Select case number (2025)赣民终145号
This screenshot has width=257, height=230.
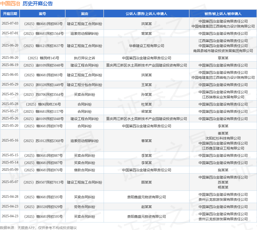point(43,58)
